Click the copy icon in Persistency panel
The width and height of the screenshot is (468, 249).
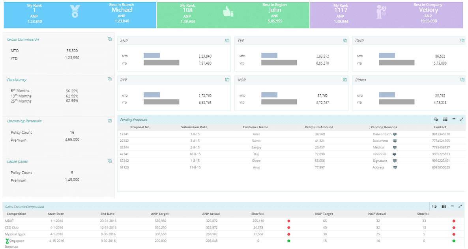coord(110,79)
